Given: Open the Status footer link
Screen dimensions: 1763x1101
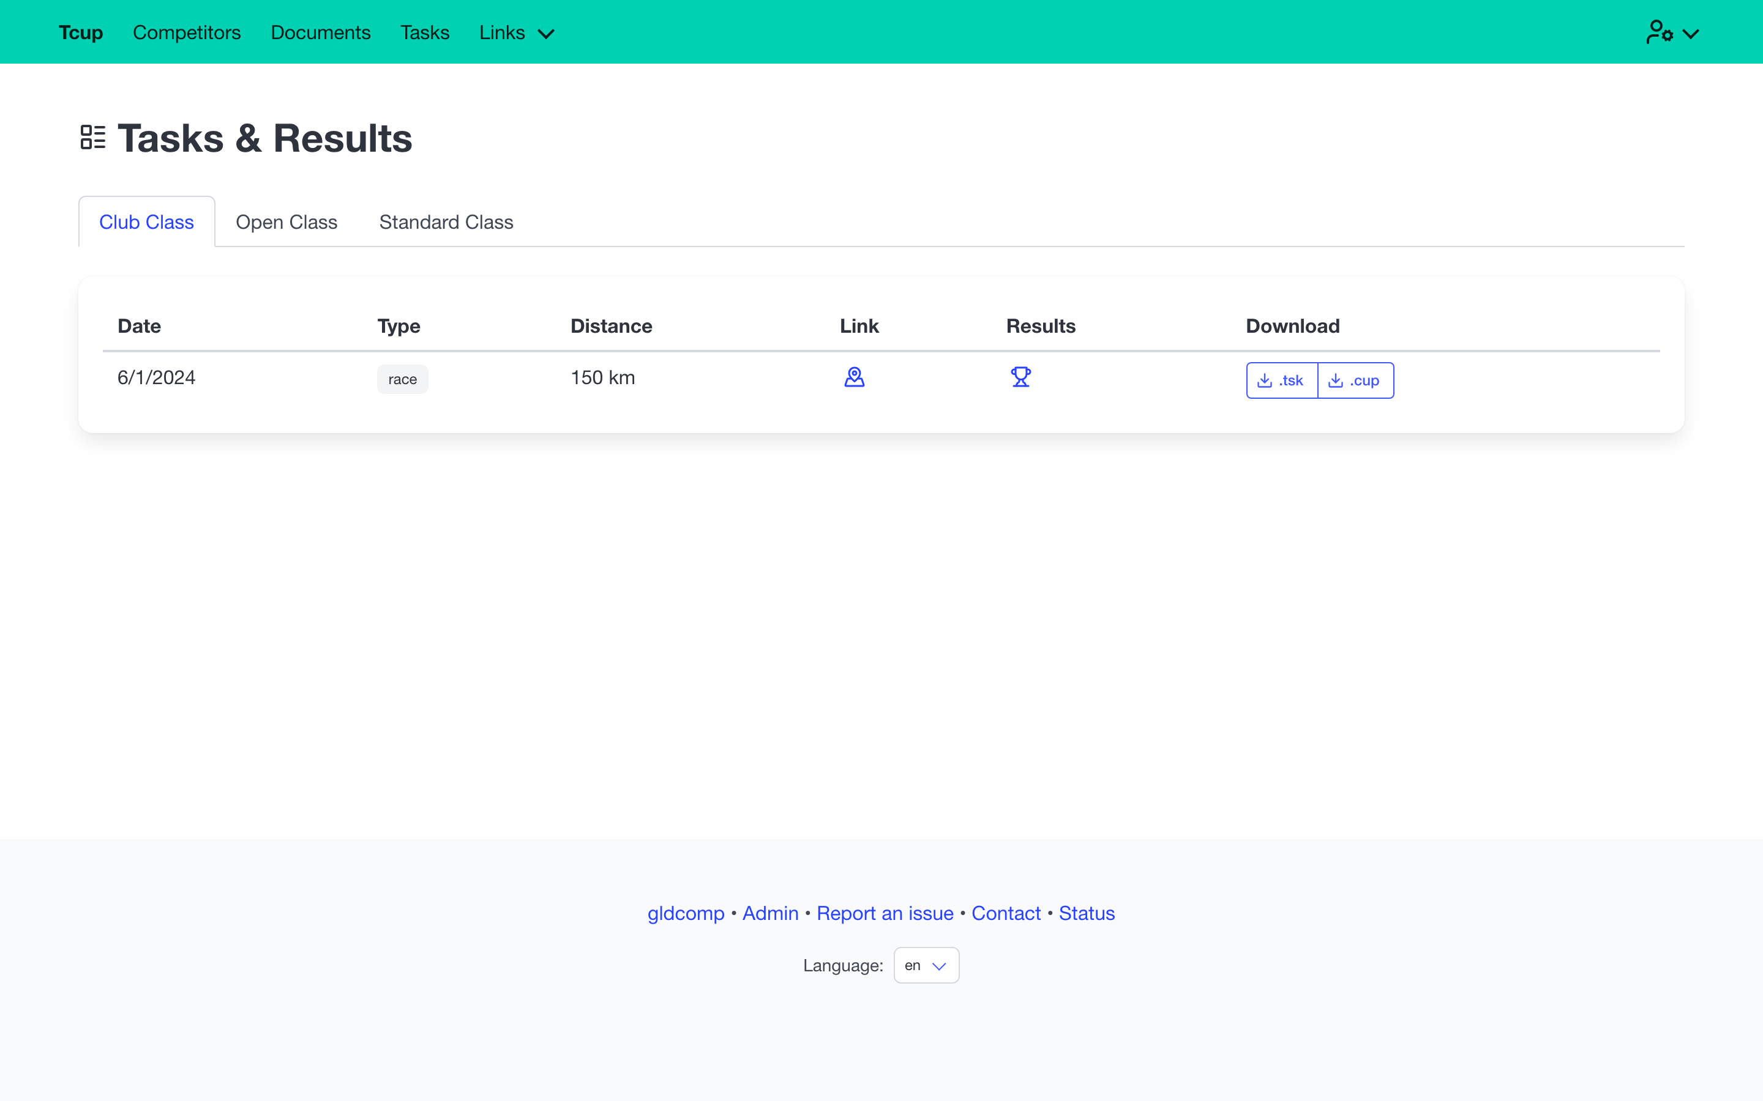Looking at the screenshot, I should click(1086, 913).
